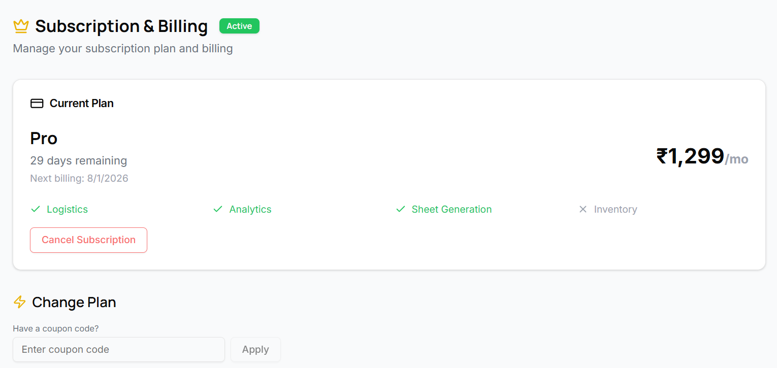Click the Inventory feature label
The image size is (777, 368).
pos(616,209)
